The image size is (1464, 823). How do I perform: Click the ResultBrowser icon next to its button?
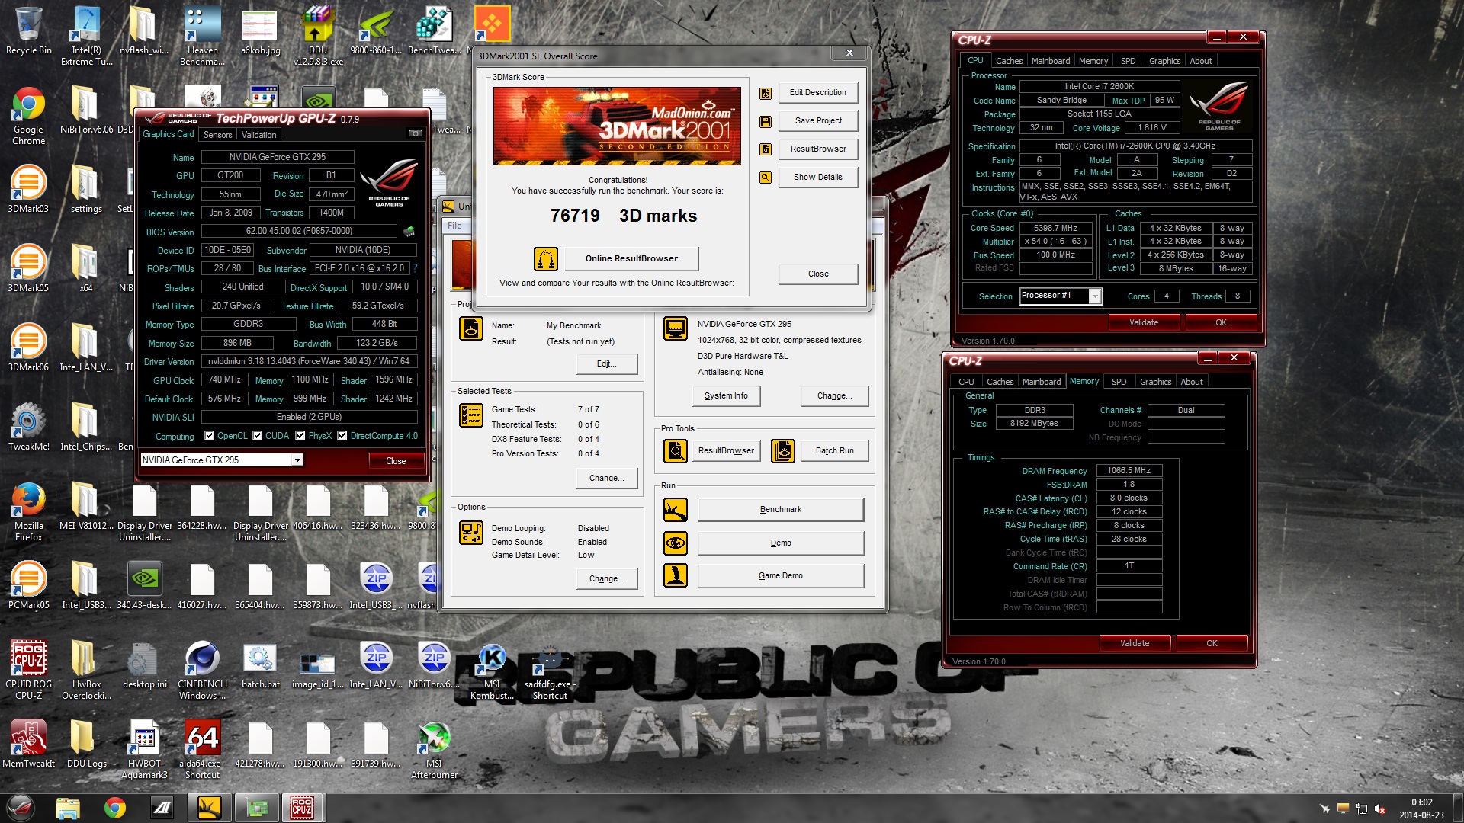pyautogui.click(x=766, y=149)
